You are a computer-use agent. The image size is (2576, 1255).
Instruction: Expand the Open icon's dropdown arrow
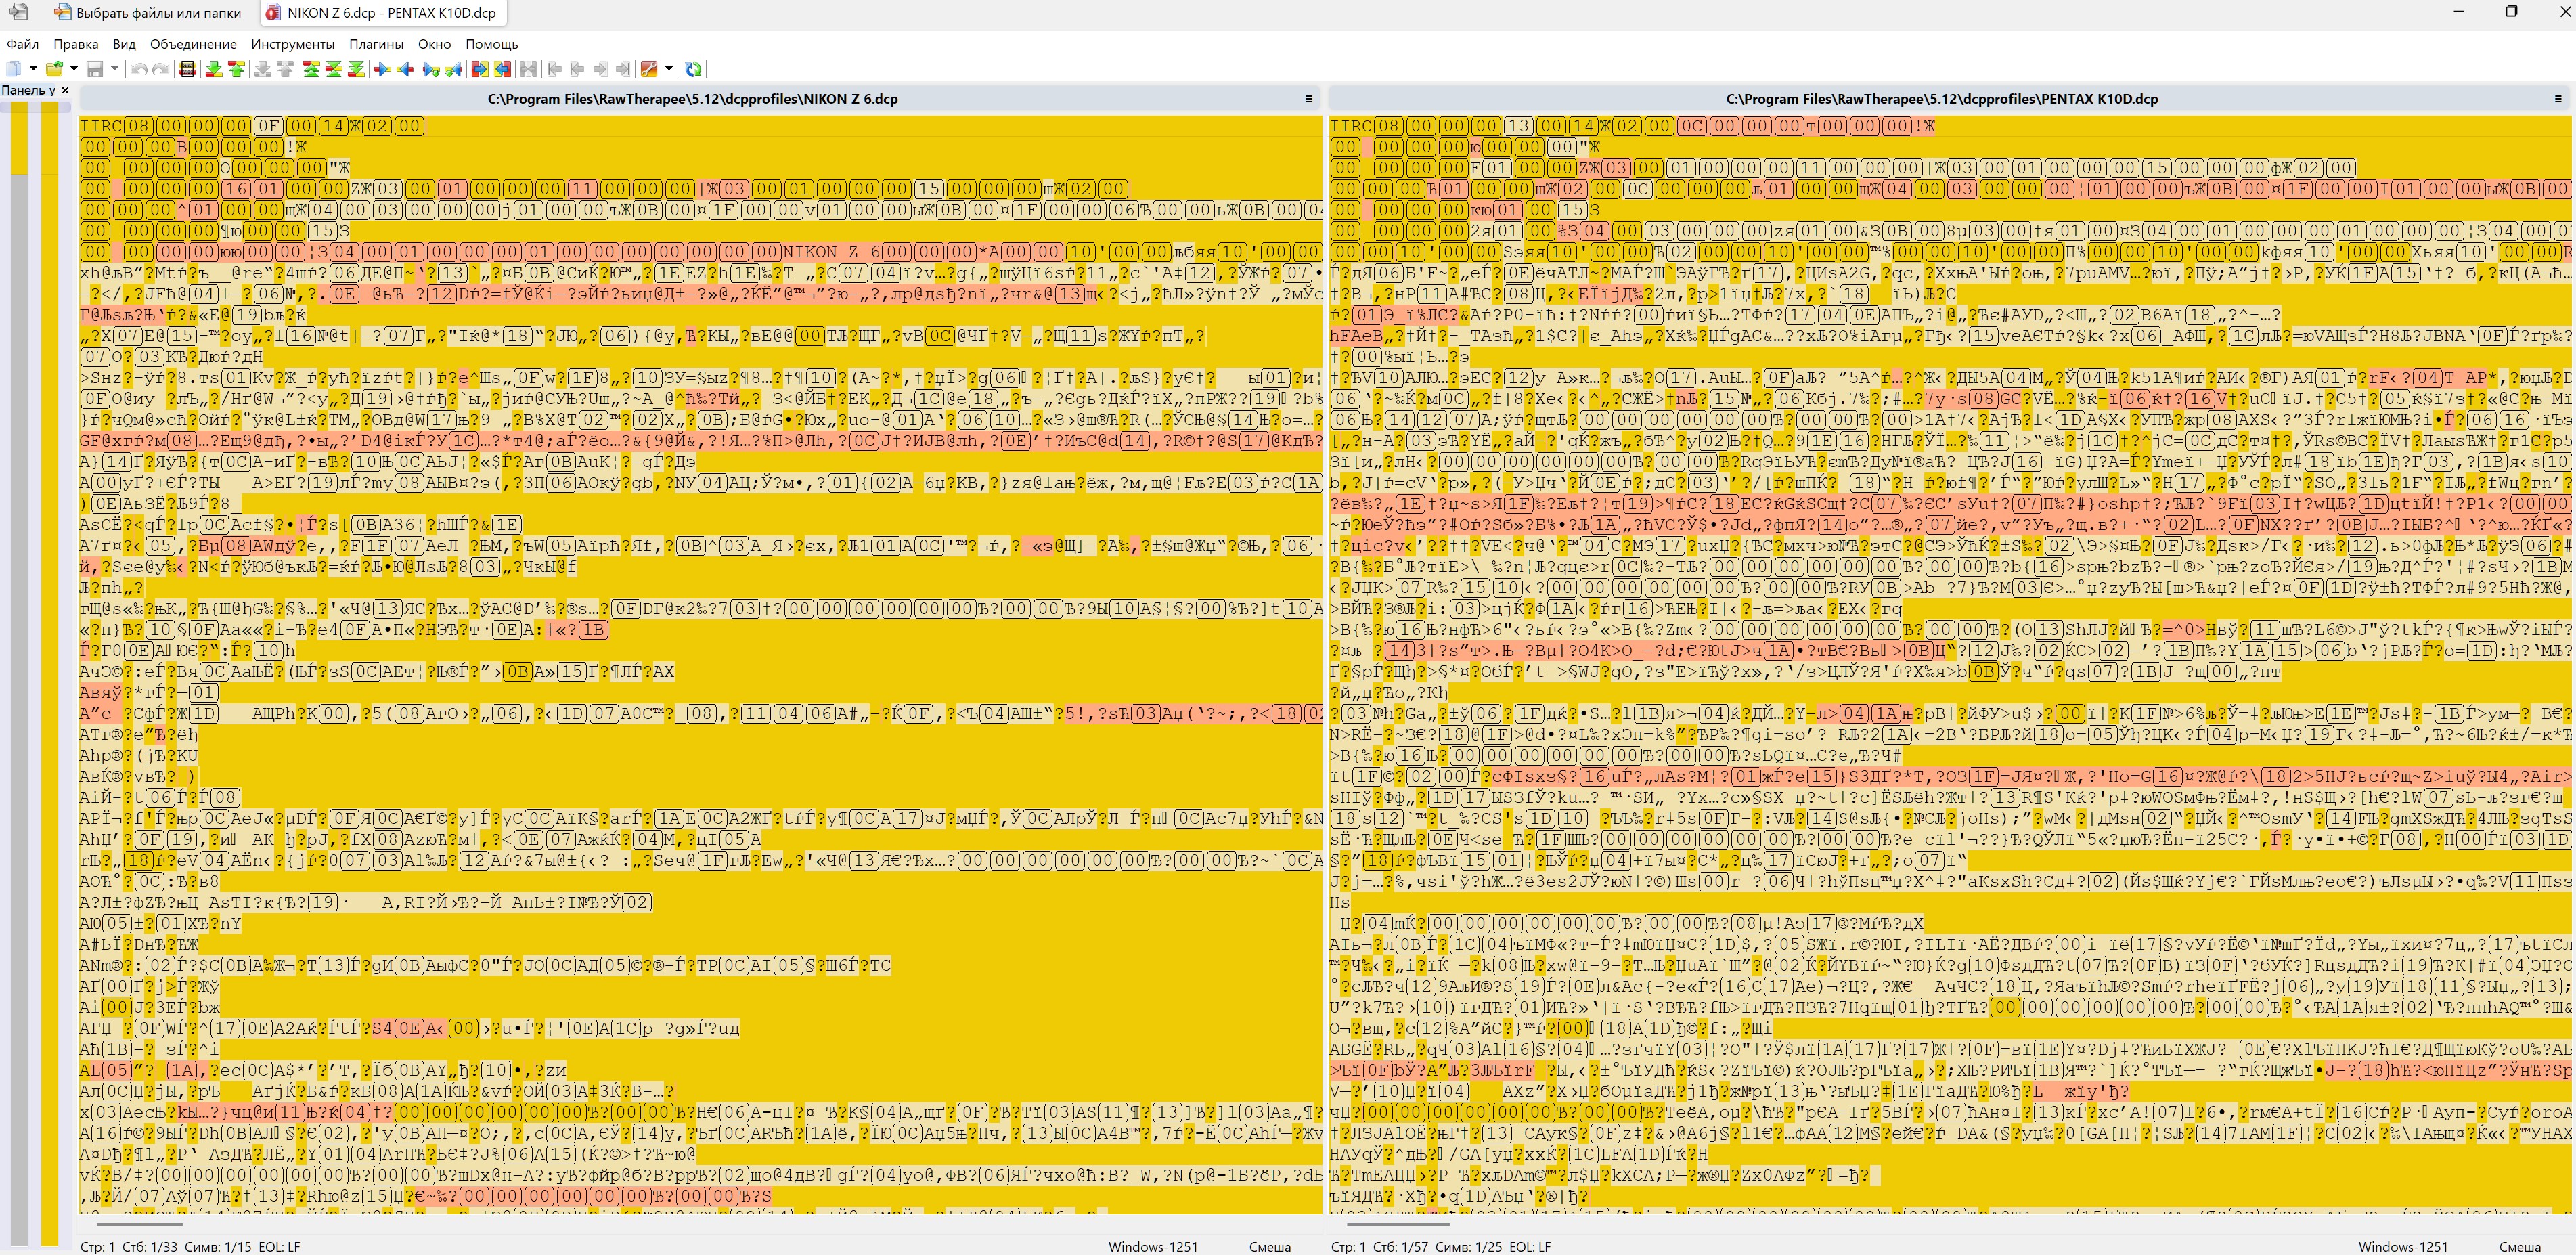tap(74, 69)
